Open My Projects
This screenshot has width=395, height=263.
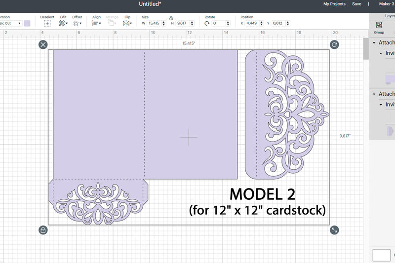[334, 4]
